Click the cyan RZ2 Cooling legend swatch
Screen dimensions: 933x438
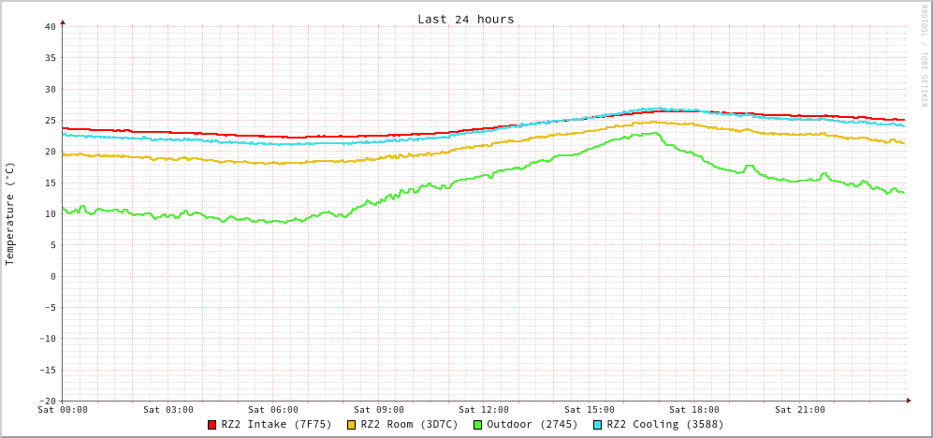coord(598,425)
